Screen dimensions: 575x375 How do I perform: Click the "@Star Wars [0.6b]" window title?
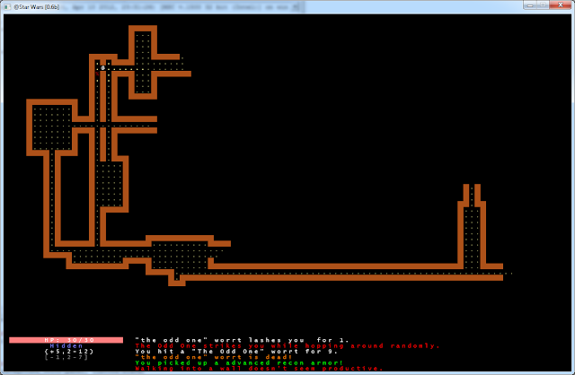tap(36, 6)
